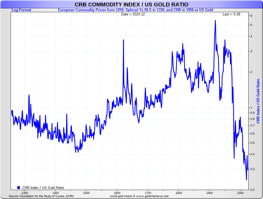Click the y-axis label 1

pos(251,107)
